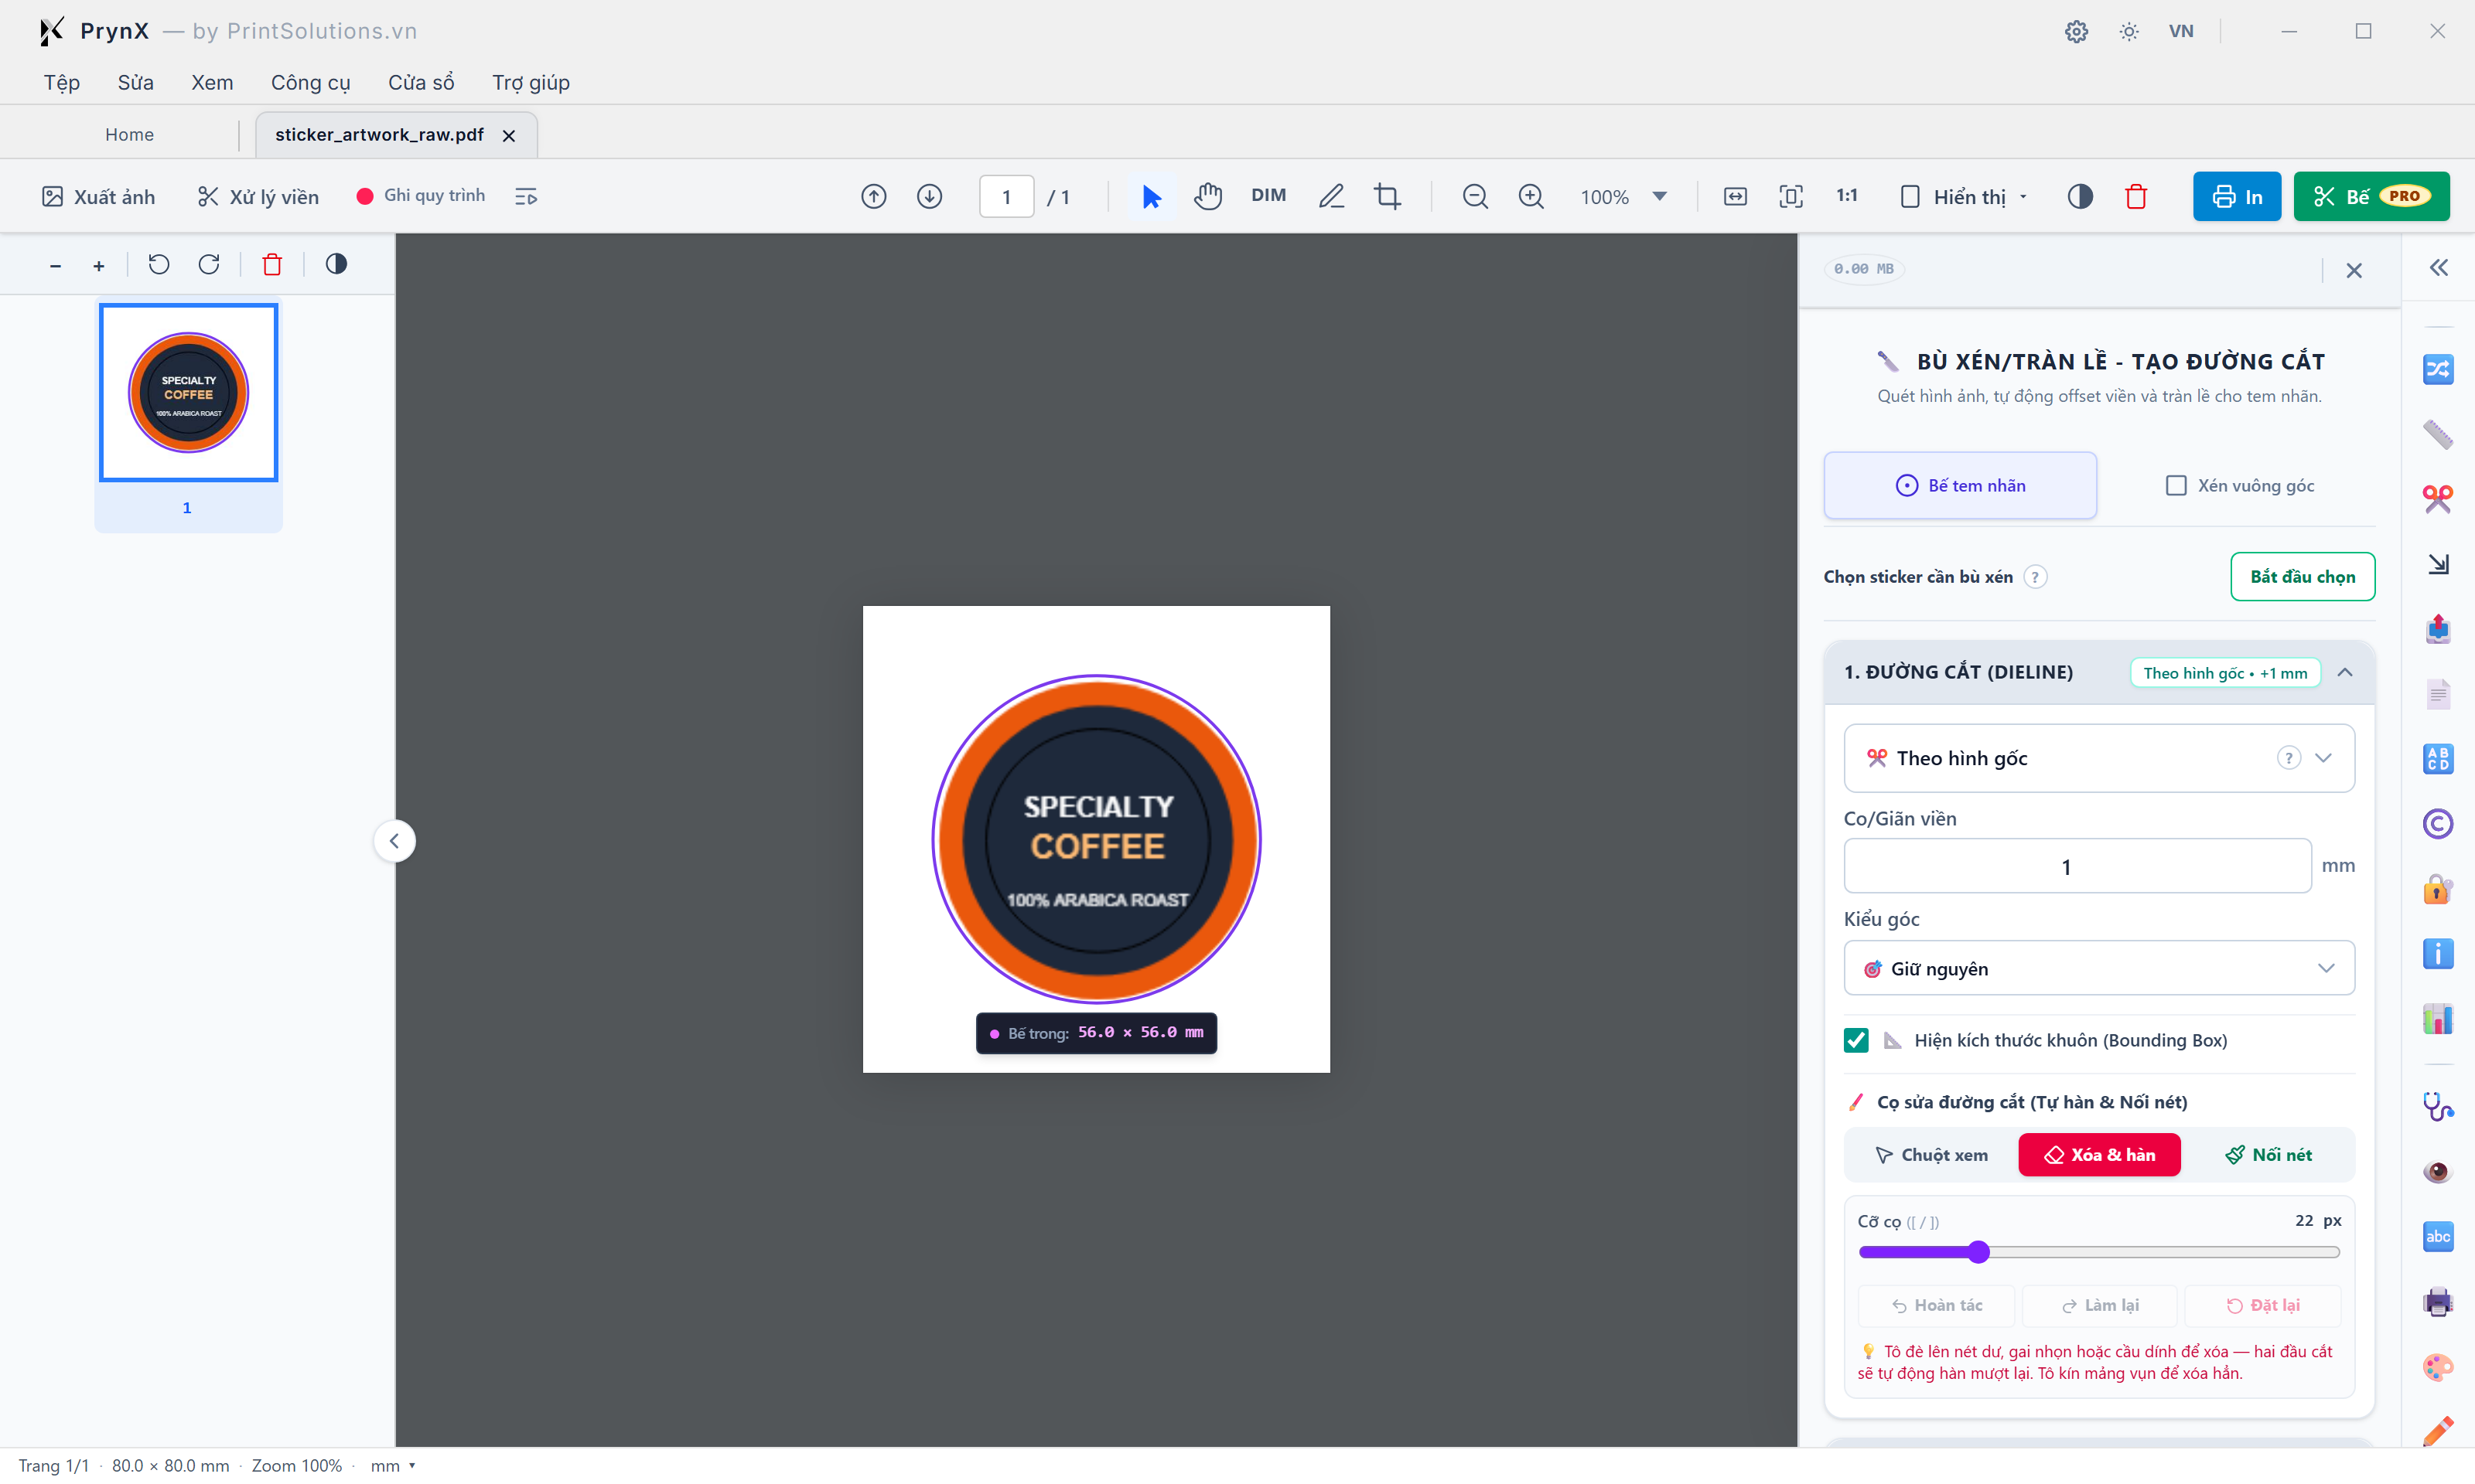The width and height of the screenshot is (2475, 1484).
Task: Open the stethoscope sidebar tool
Action: pos(2438,1106)
